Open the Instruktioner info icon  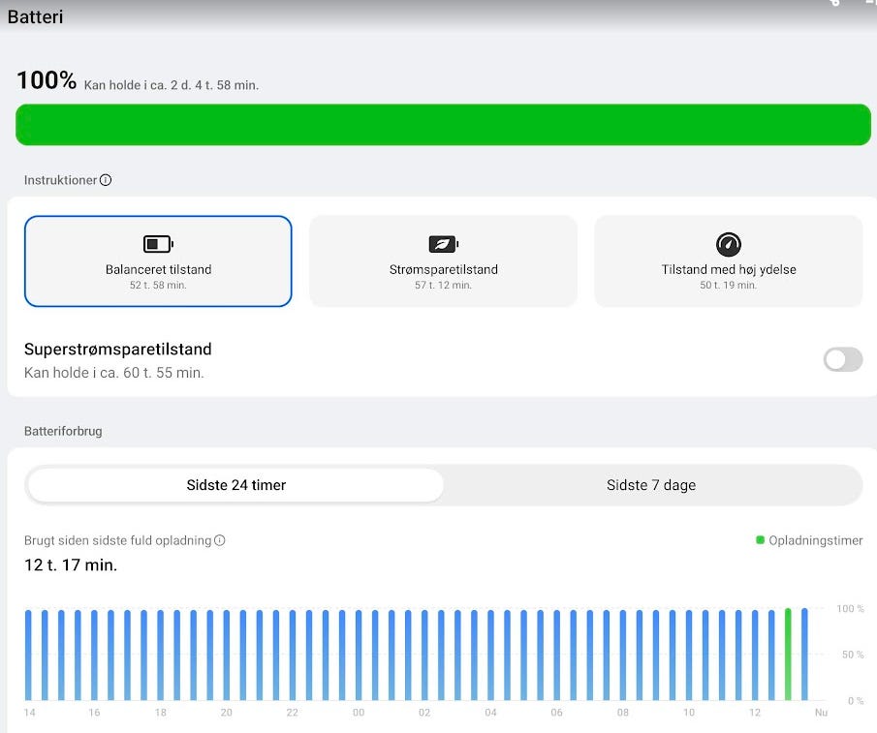pyautogui.click(x=106, y=180)
